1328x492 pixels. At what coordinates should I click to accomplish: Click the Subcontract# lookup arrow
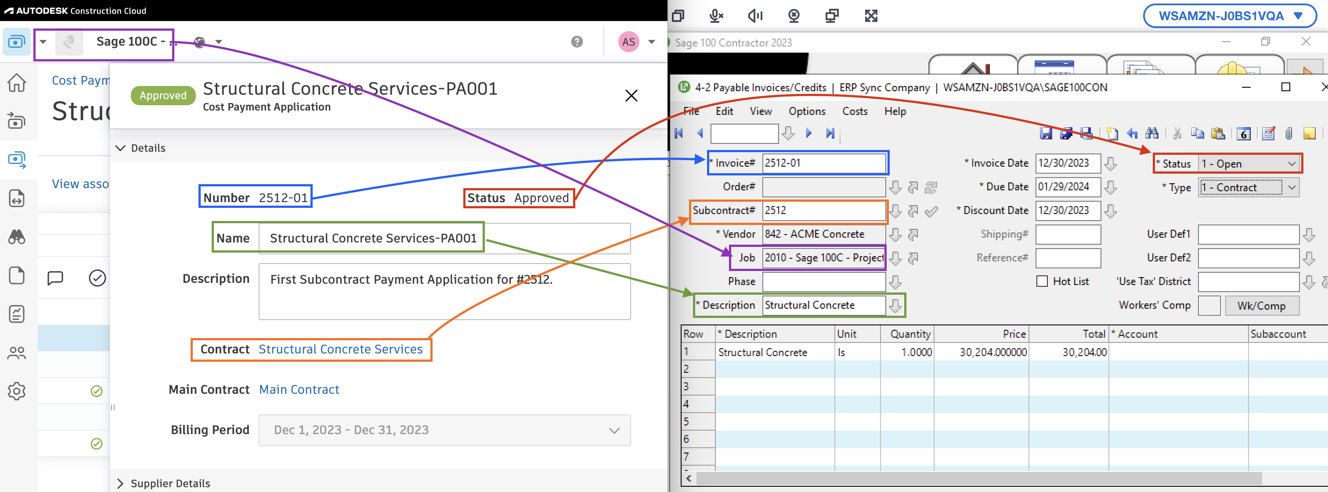coord(895,211)
